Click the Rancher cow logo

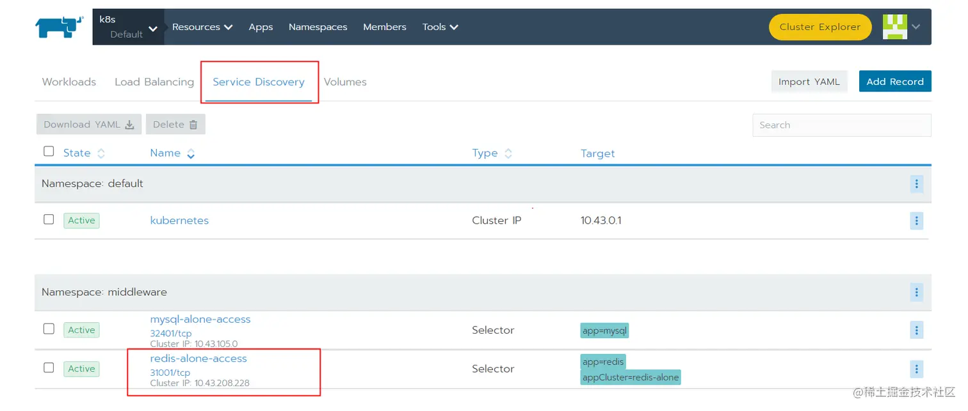coord(60,27)
